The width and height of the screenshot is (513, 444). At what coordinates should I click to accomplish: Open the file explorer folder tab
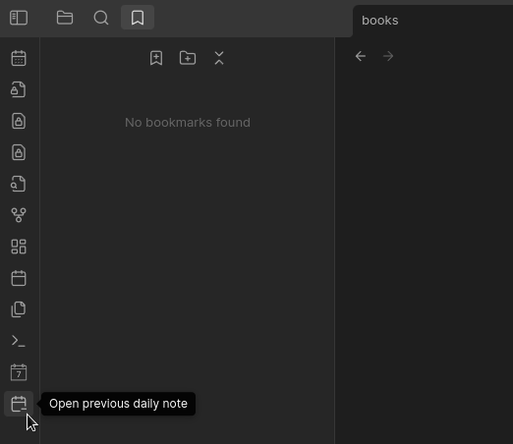(65, 18)
